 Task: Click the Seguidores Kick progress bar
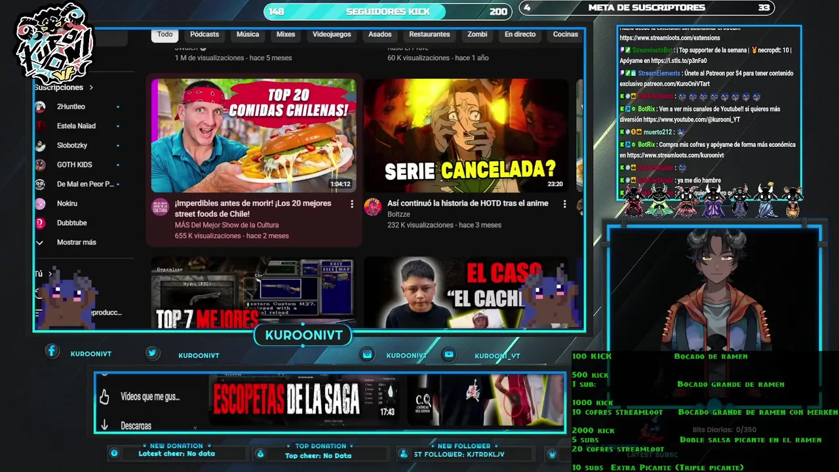pyautogui.click(x=387, y=11)
